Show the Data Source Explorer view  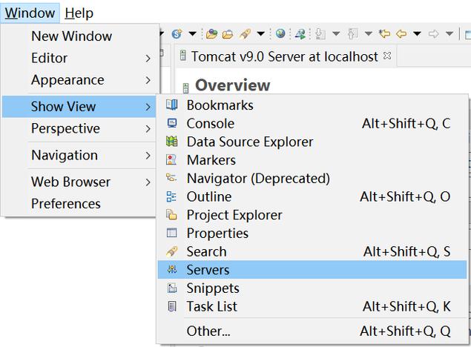click(249, 142)
